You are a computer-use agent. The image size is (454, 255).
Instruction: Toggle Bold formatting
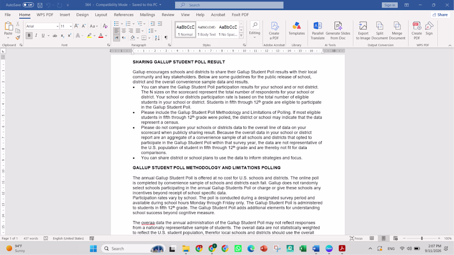[x=29, y=35]
